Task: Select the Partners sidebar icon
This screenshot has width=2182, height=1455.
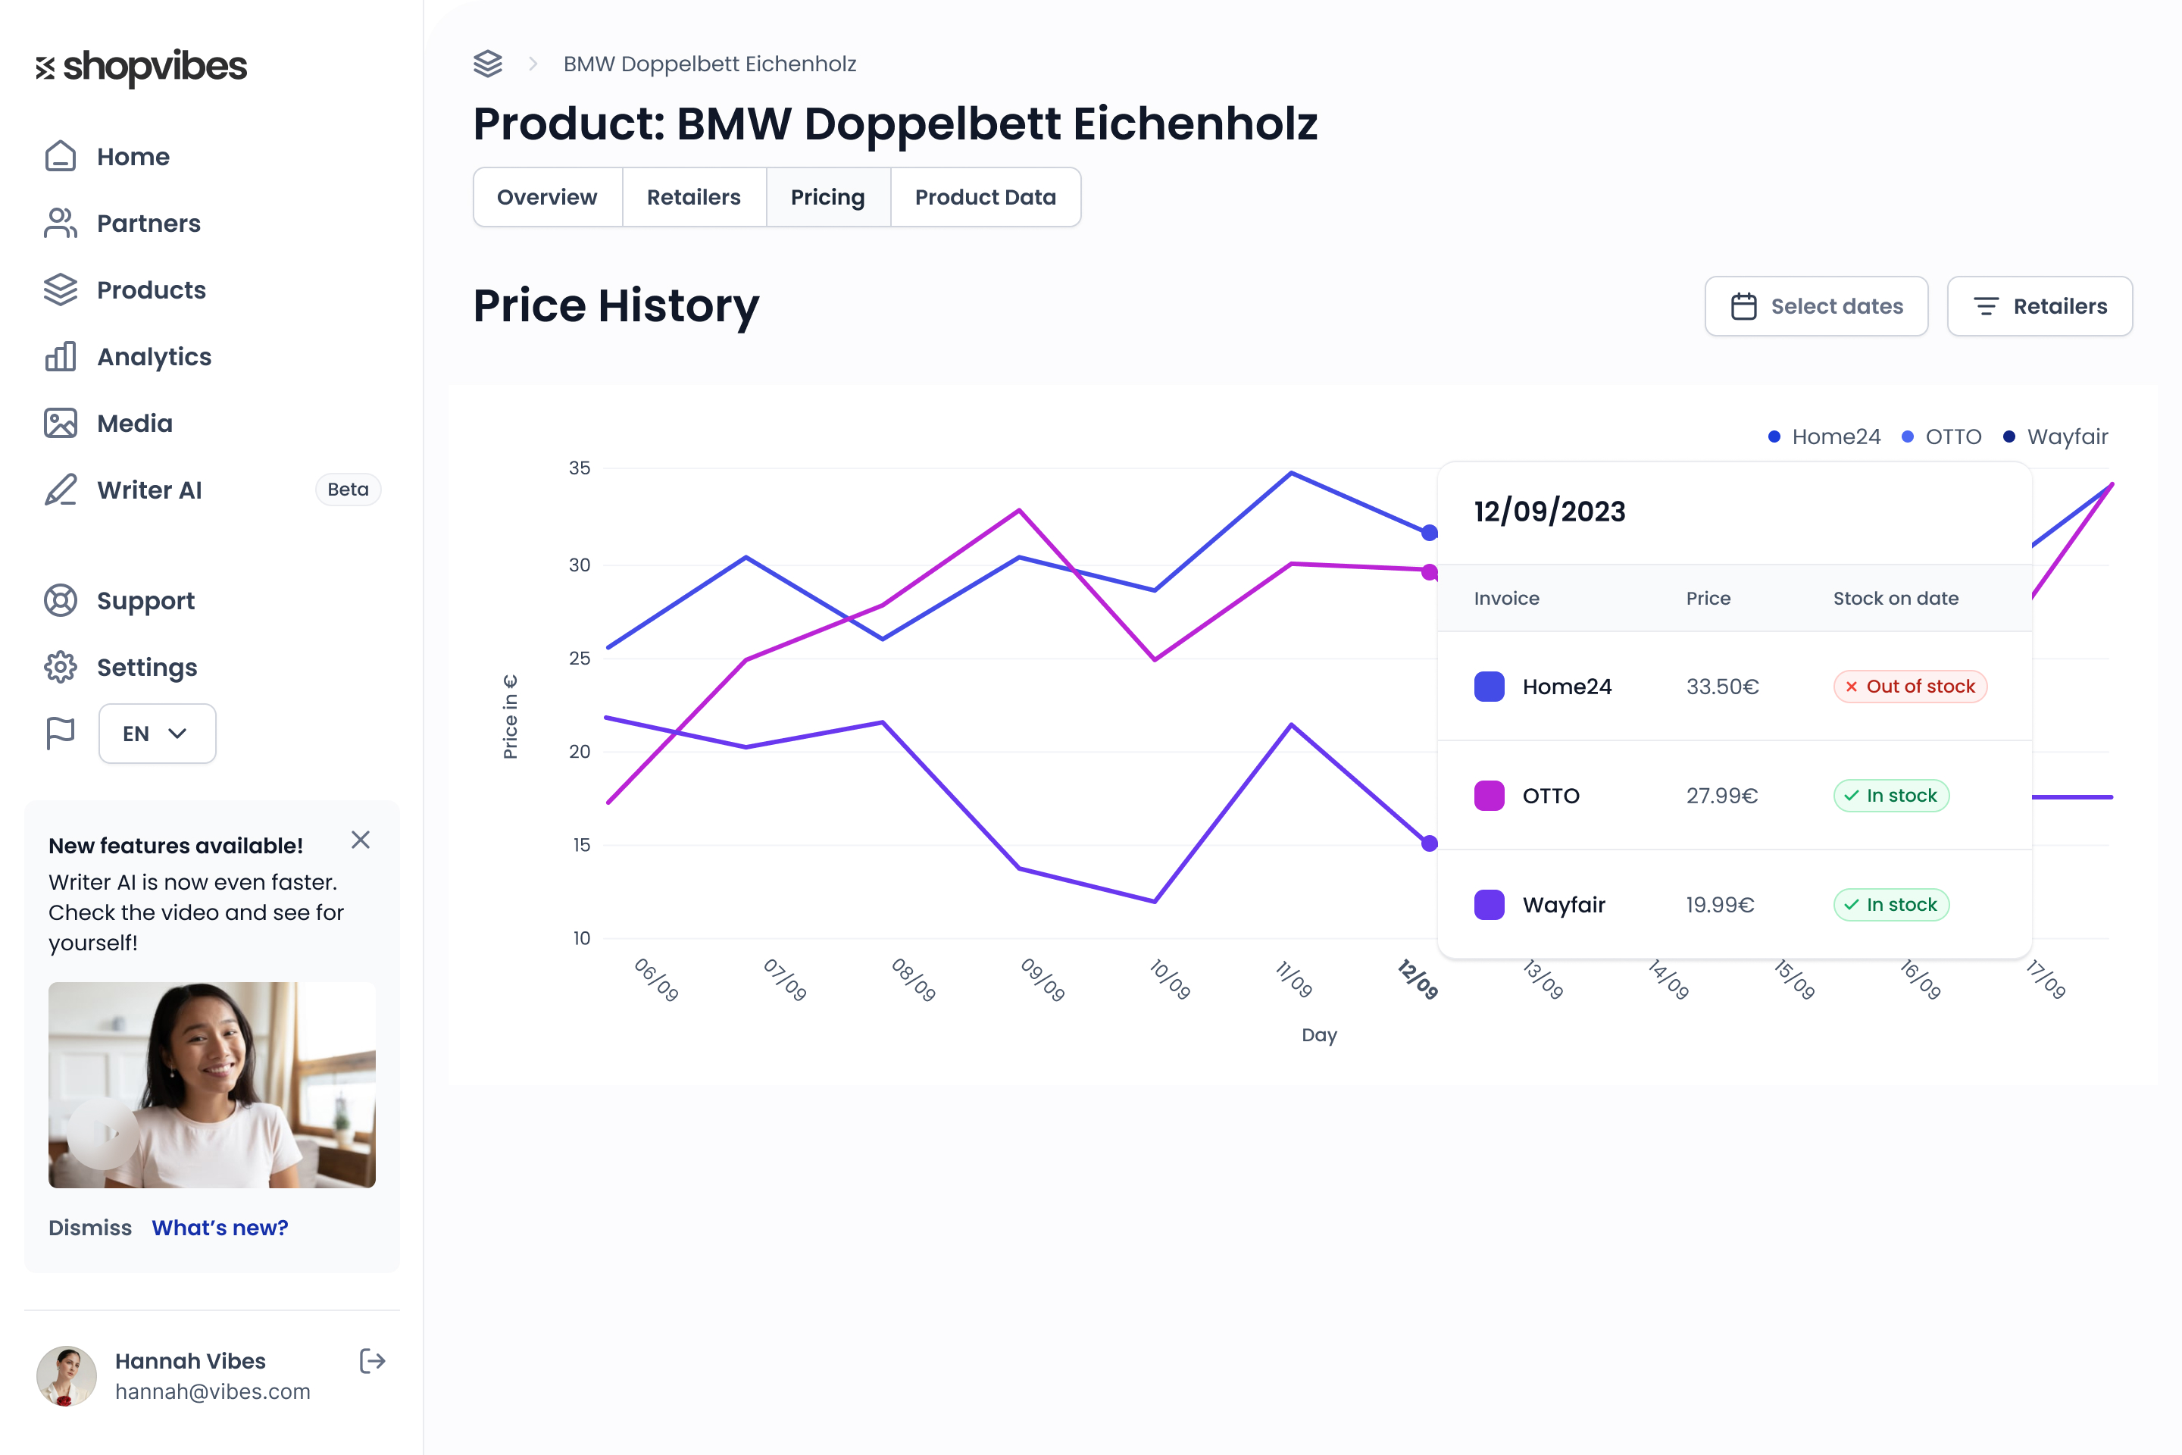Action: [61, 223]
